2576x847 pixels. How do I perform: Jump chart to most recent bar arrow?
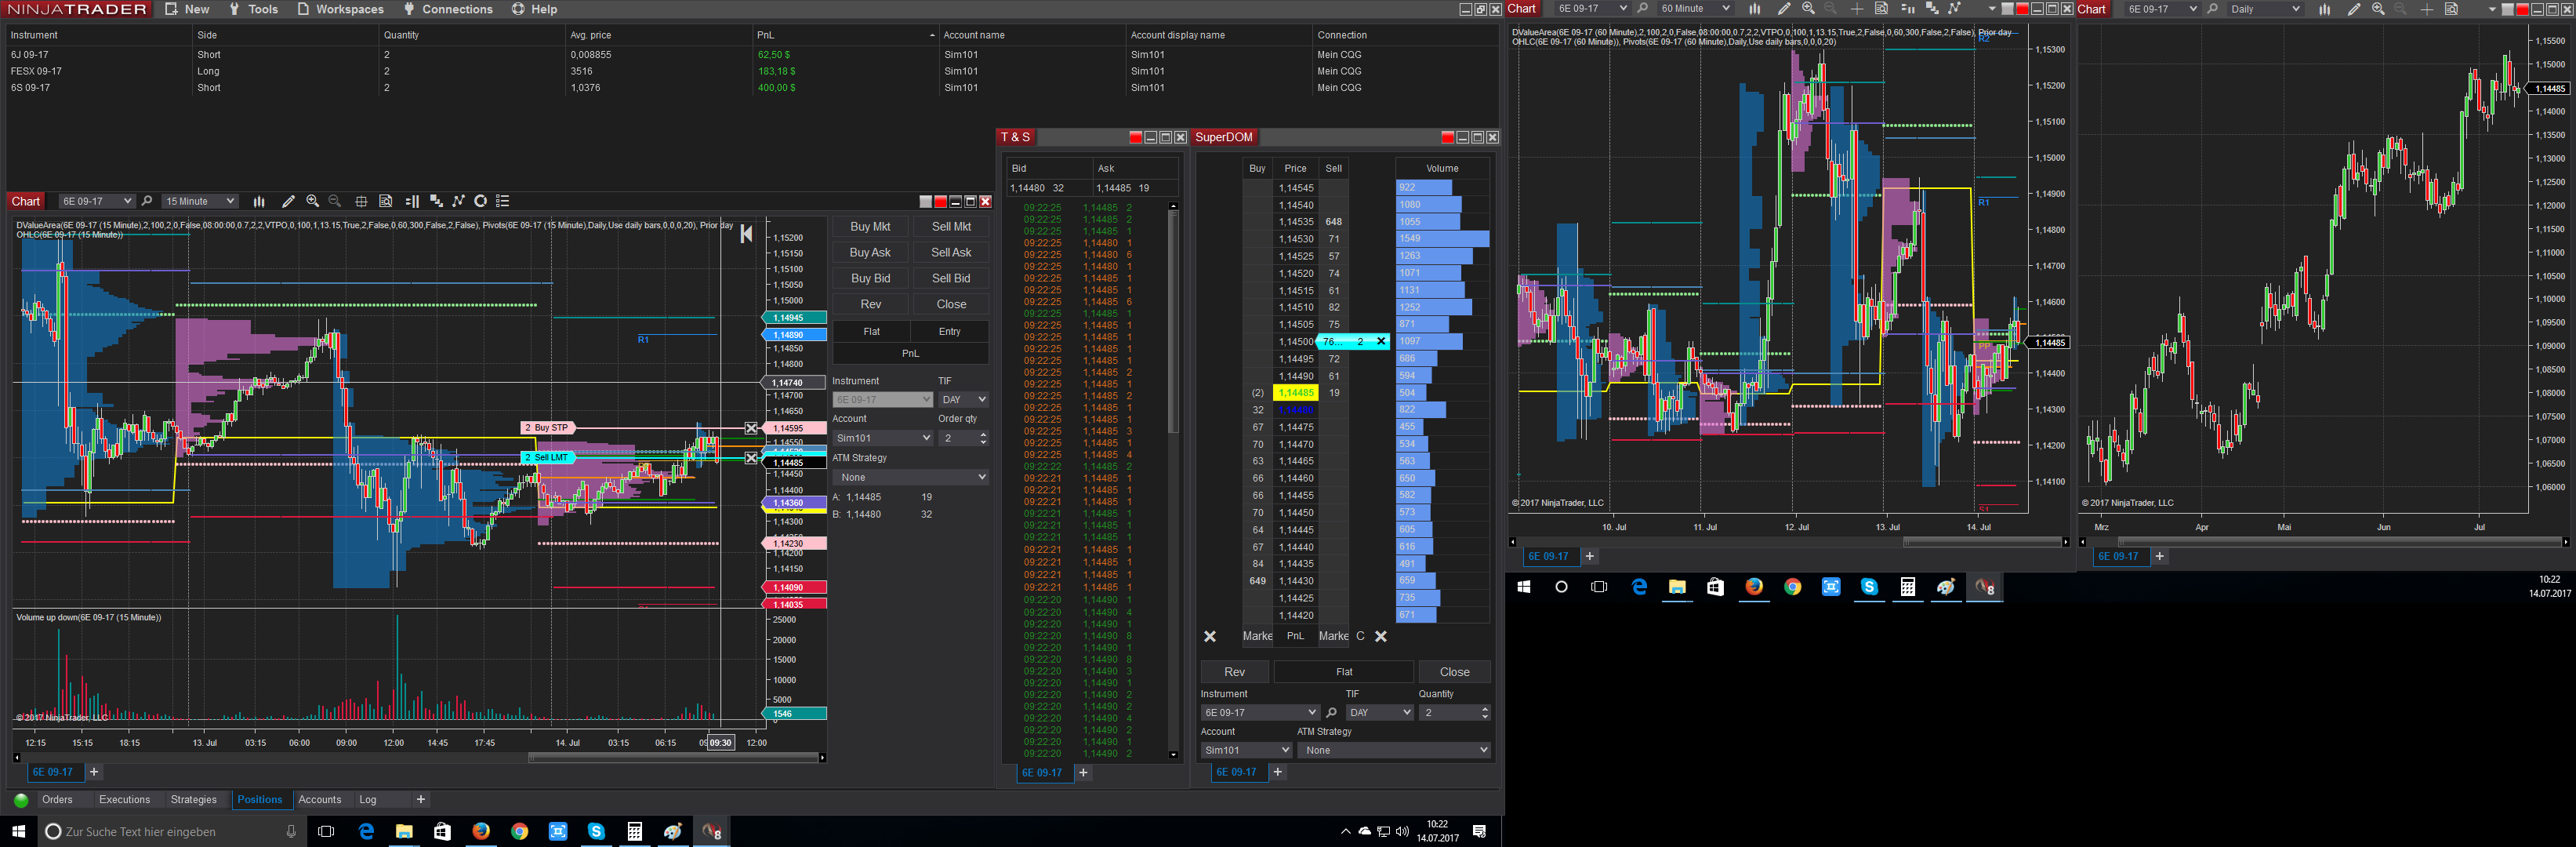click(x=746, y=233)
